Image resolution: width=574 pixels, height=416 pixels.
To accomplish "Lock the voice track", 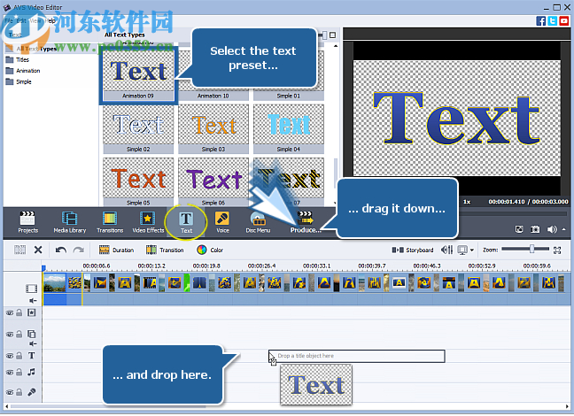I will 19,392.
